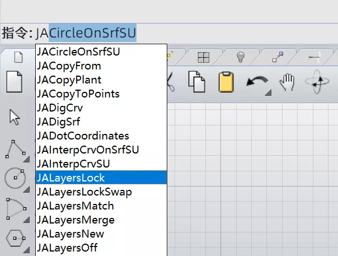Image resolution: width=338 pixels, height=256 pixels.
Task: Select the Polygon tool
Action: 15,238
